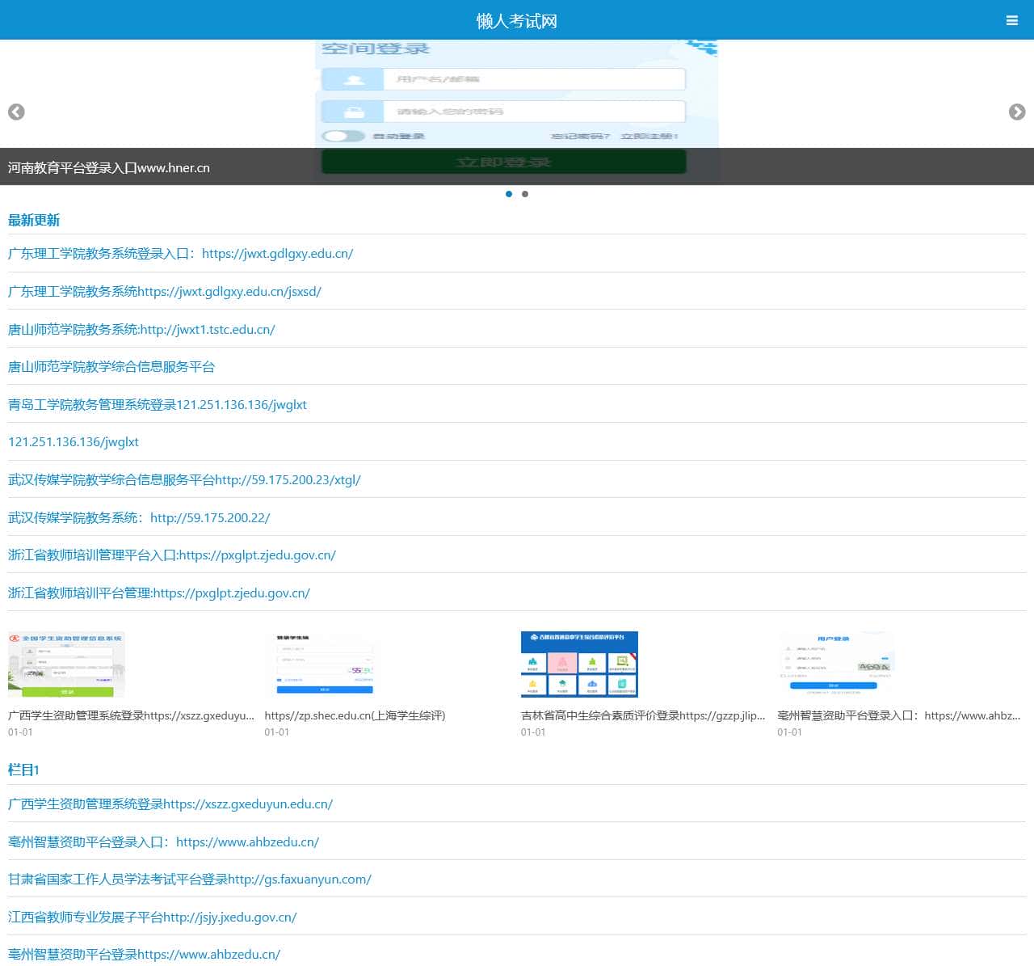Click the 亳州智慧资助平台 thumbnail image
Screen dimensions: 1034x966
836,664
